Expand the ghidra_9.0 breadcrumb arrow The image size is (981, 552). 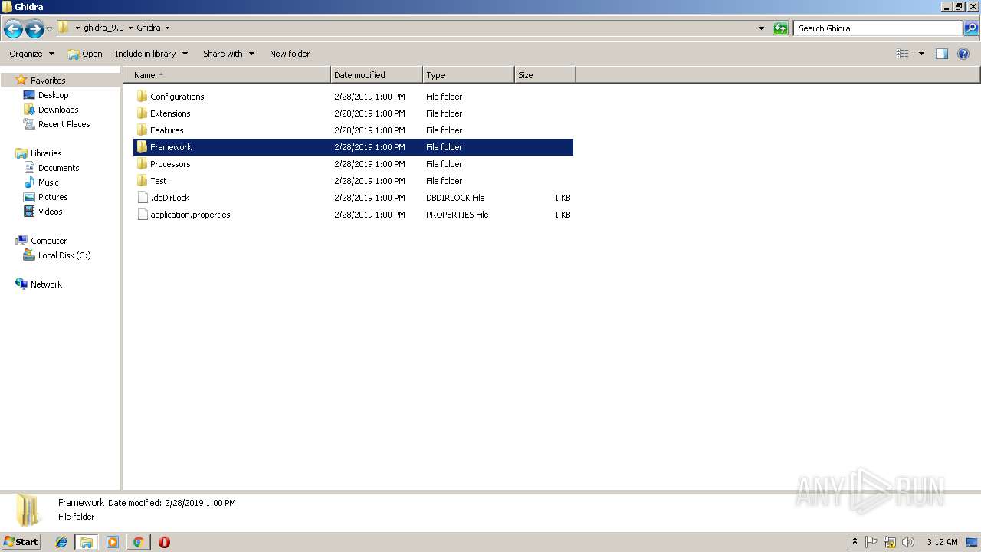point(130,28)
